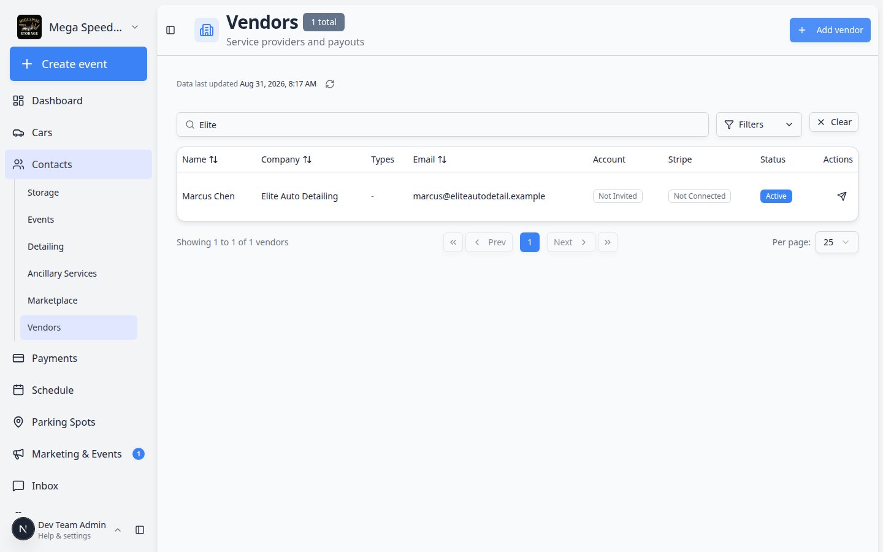This screenshot has width=883, height=552.
Task: Go to the previous page
Action: click(489, 242)
